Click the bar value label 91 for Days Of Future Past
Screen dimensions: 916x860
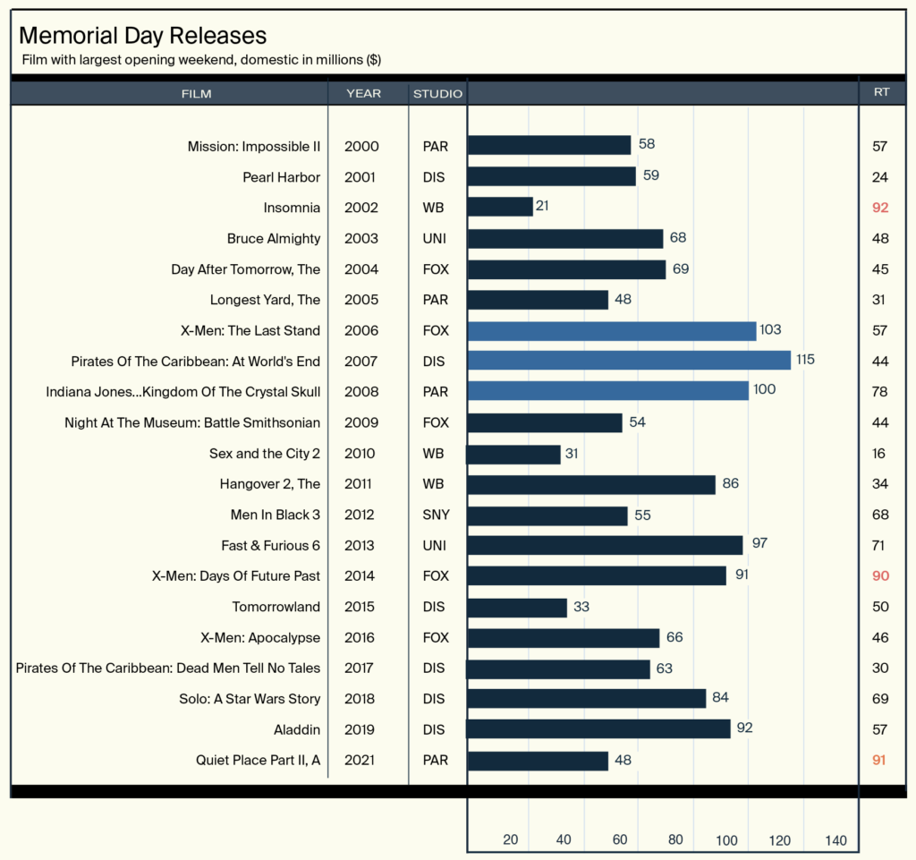point(742,575)
